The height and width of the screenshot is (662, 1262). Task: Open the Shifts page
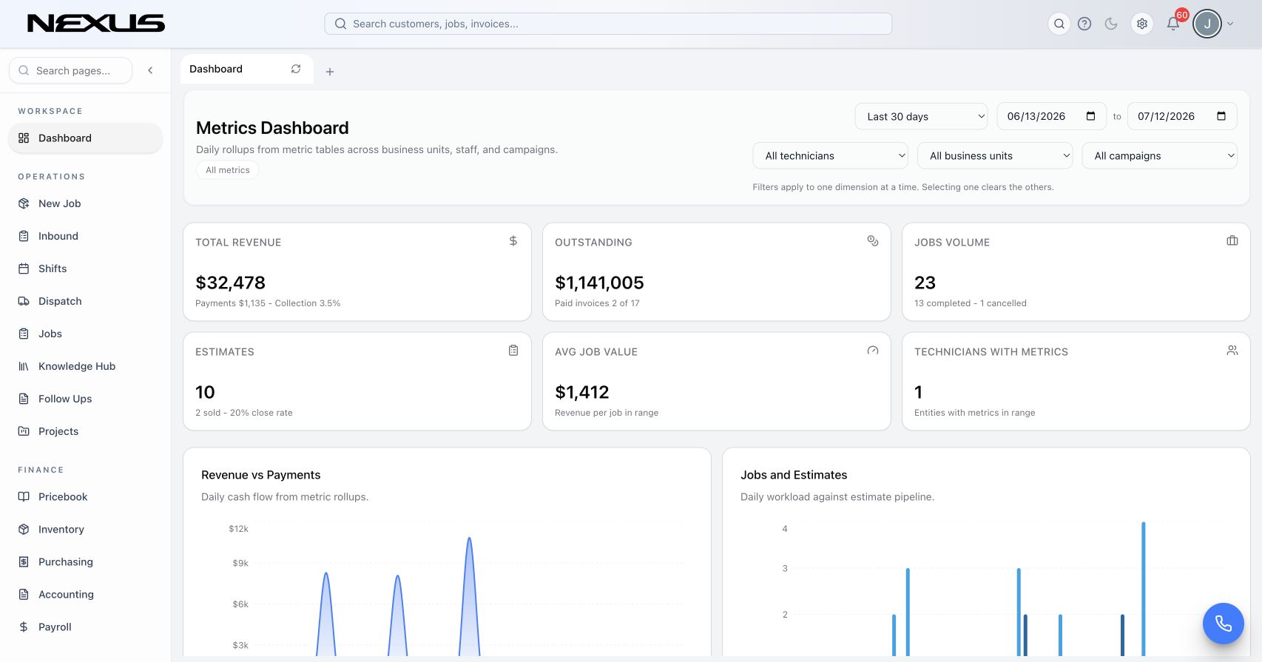(85, 268)
